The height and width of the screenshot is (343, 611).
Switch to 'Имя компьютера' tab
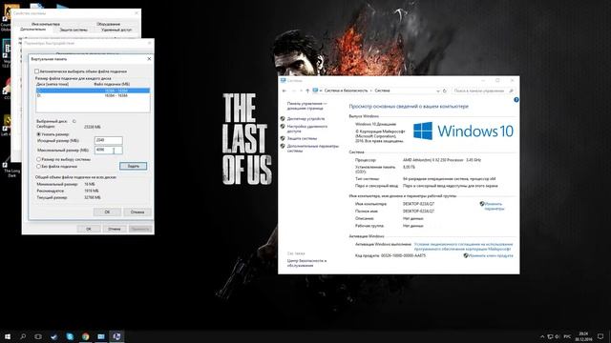point(46,24)
